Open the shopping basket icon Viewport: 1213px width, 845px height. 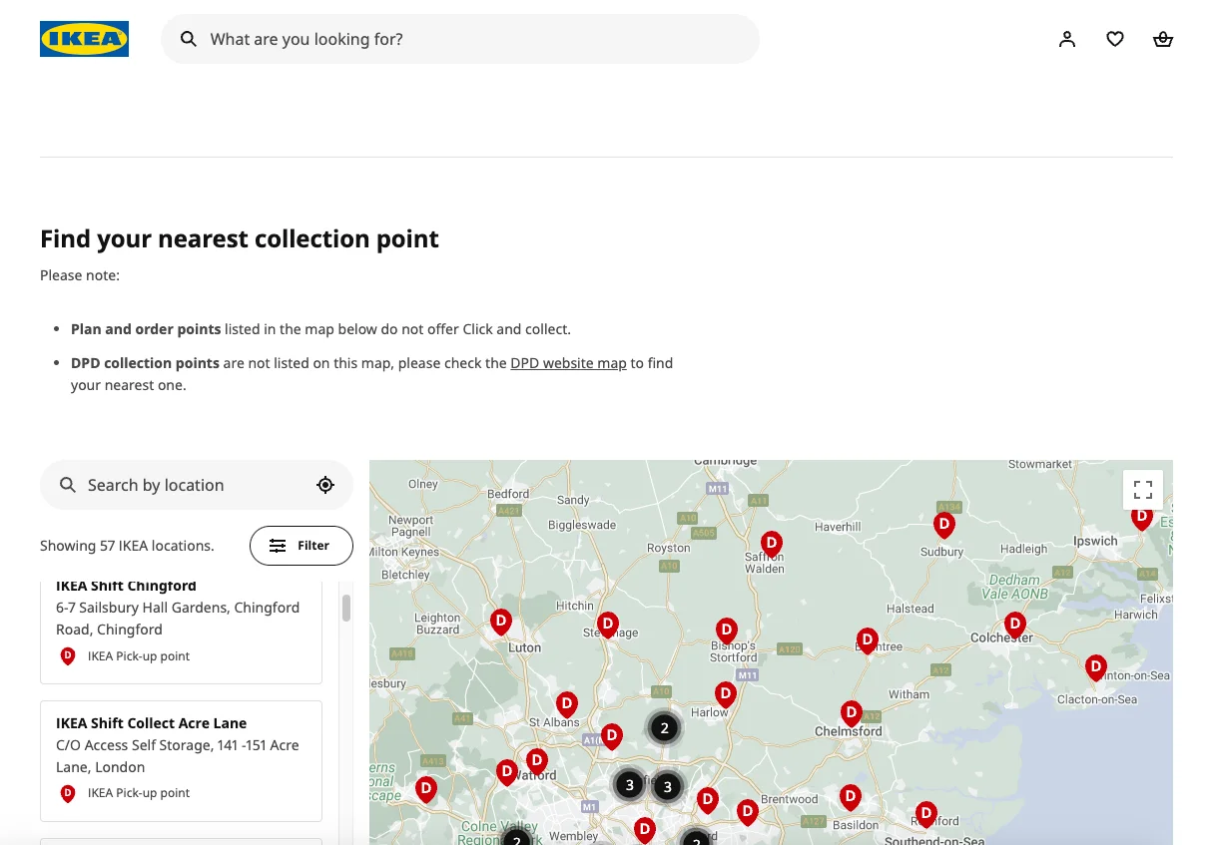(1163, 39)
